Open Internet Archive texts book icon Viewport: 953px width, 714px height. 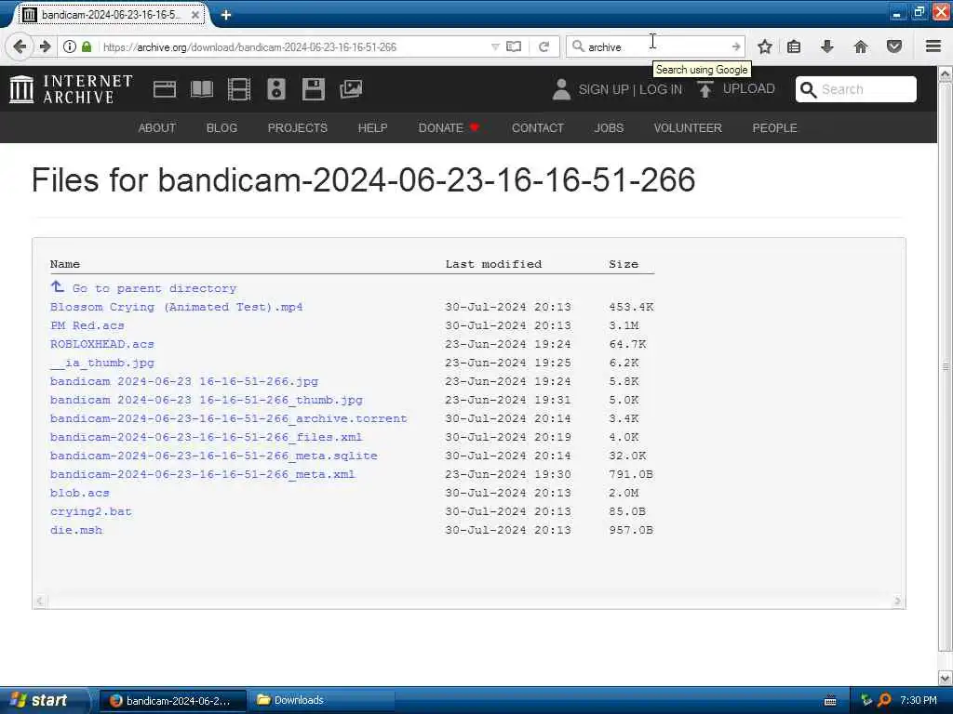click(x=202, y=89)
